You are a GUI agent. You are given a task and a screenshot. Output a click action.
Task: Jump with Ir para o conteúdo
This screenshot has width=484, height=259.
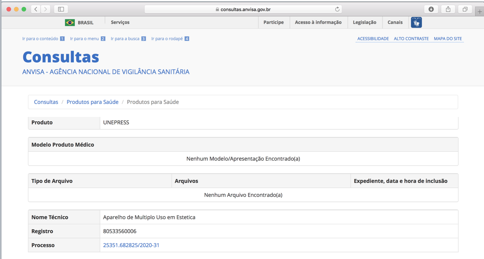point(43,39)
